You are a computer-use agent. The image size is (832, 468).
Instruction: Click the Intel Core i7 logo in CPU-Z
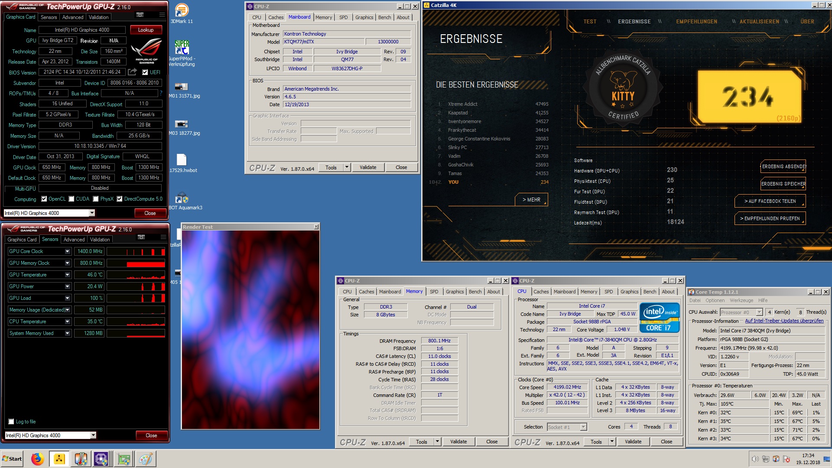[x=660, y=318]
